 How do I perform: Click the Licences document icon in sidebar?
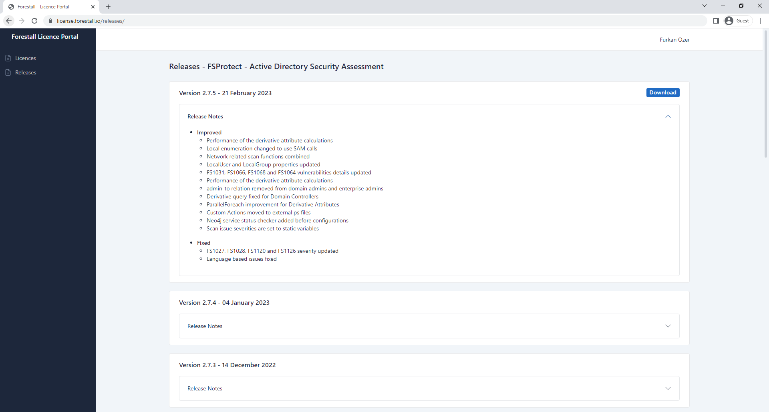(8, 58)
